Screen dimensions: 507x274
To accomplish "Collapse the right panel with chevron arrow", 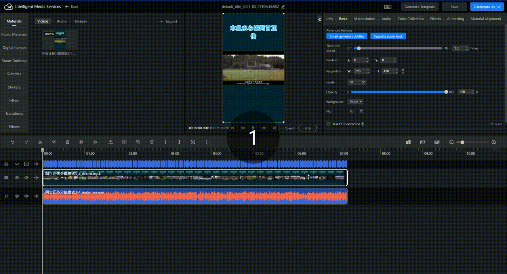I will (320, 19).
